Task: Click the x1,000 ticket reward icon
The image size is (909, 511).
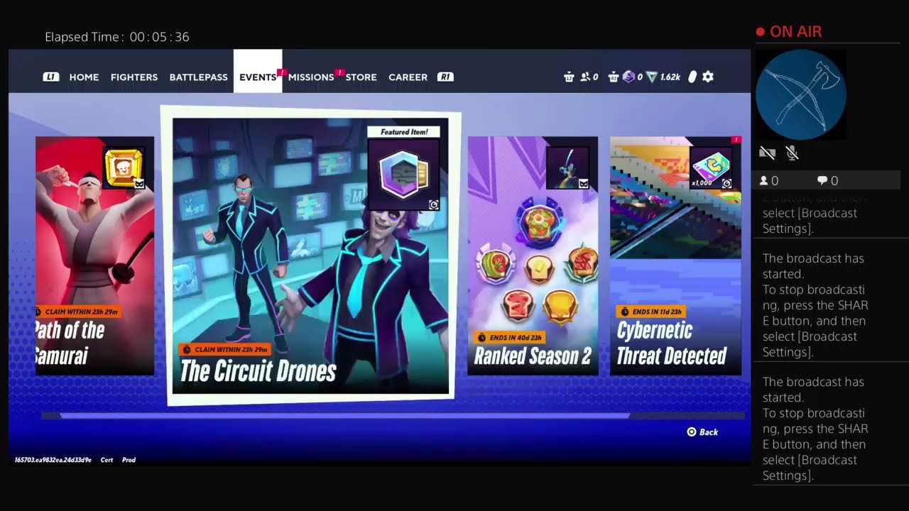Action: 711,169
